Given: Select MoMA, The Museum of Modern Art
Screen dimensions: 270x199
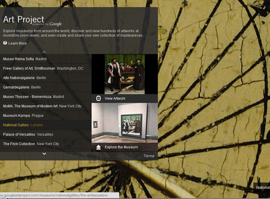Looking at the screenshot, I should click(46, 106).
